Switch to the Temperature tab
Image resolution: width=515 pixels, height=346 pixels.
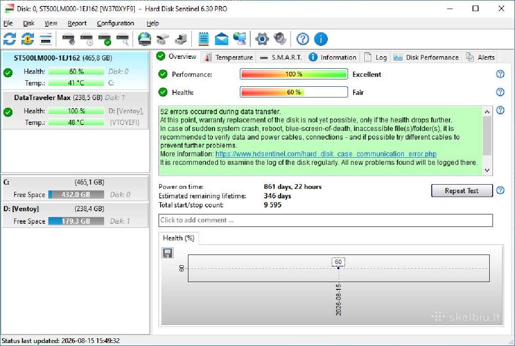click(229, 57)
